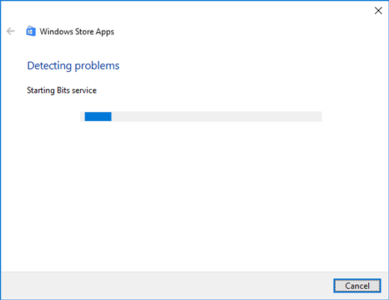Click the 'Starting Bits service' status text
389x300 pixels.
point(61,91)
